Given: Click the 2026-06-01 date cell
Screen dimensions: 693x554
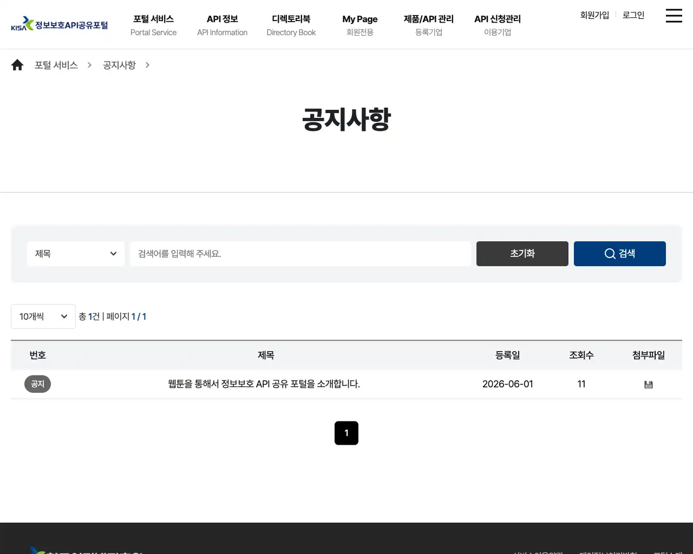Looking at the screenshot, I should point(508,384).
